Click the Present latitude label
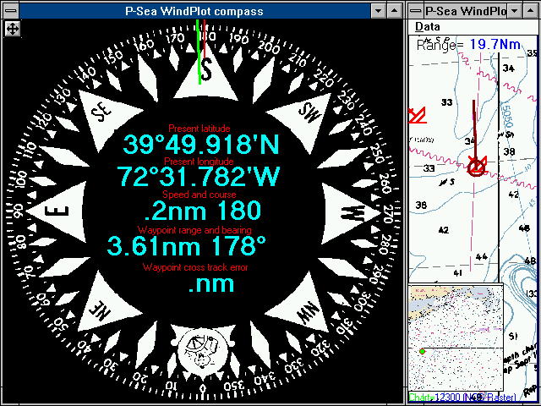Screen dimensions: 541x406 point(199,129)
